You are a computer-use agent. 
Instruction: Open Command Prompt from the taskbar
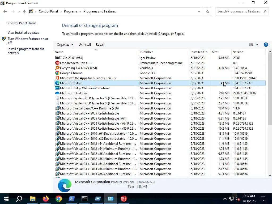click(x=85, y=199)
